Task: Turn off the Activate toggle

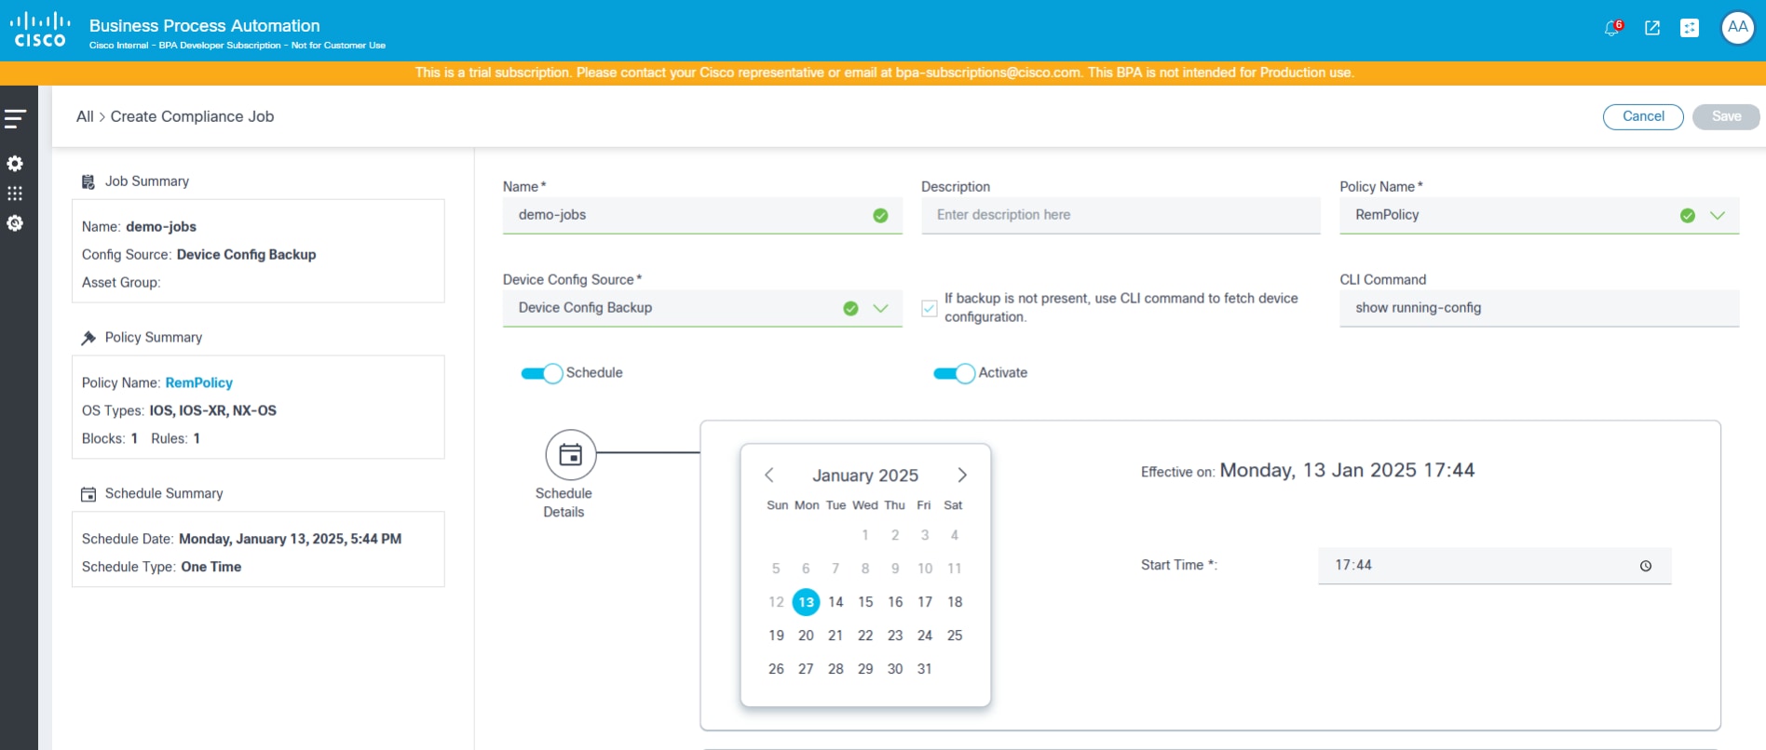Action: (x=955, y=373)
